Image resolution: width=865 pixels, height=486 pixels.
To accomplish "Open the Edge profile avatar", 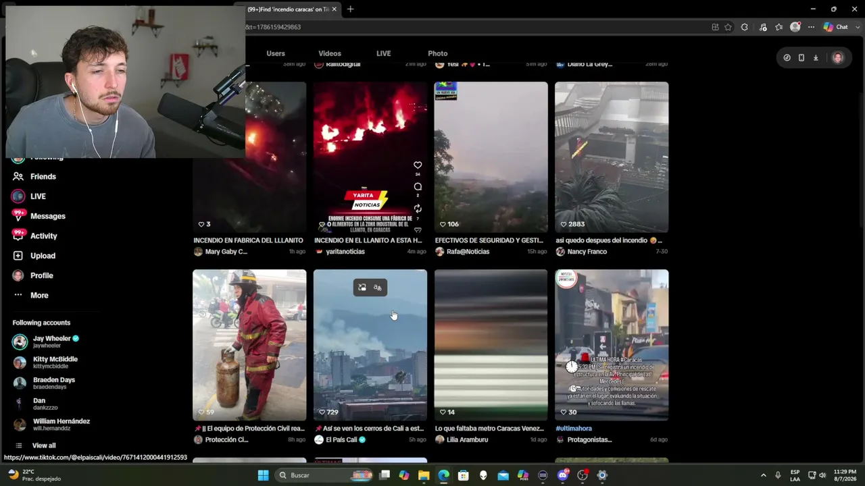I will click(795, 27).
